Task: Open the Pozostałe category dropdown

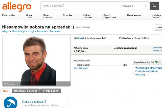Action: pyautogui.click(x=135, y=6)
